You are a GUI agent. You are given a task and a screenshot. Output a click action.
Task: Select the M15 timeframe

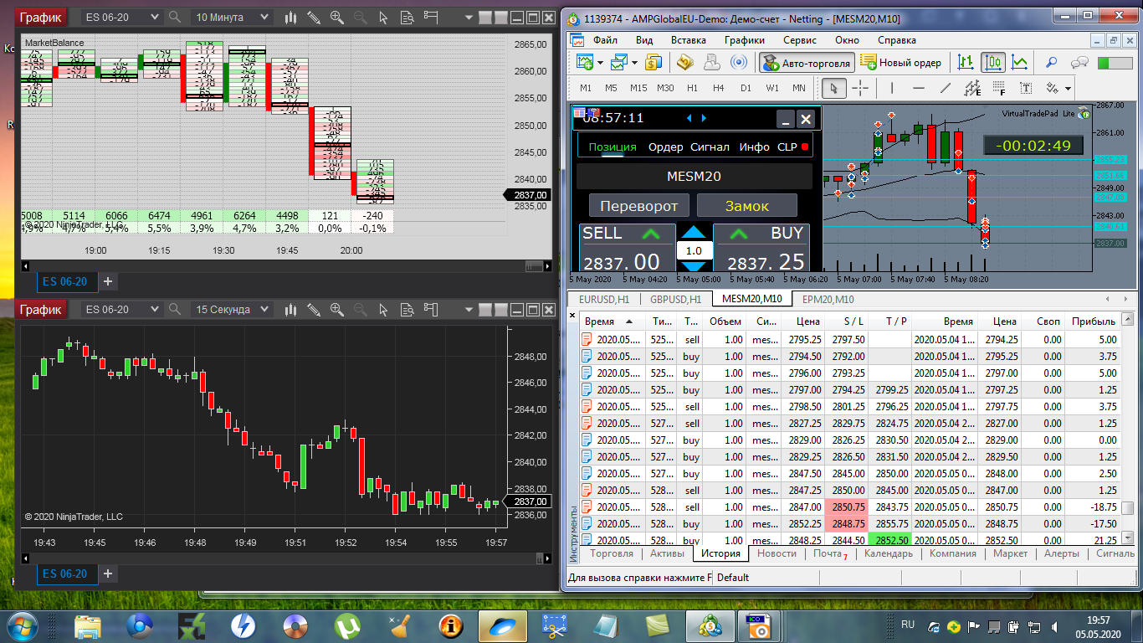[638, 88]
